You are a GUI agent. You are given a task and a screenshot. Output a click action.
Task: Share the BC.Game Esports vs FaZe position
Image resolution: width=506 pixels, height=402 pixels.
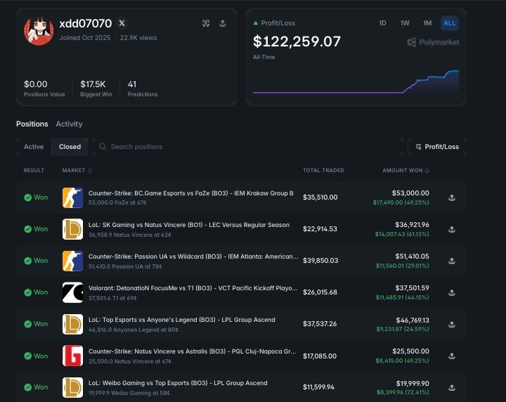coord(452,197)
